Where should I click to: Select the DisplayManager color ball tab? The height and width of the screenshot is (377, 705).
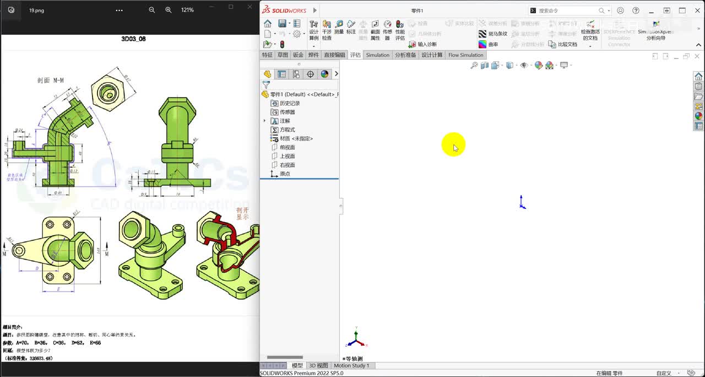click(324, 74)
